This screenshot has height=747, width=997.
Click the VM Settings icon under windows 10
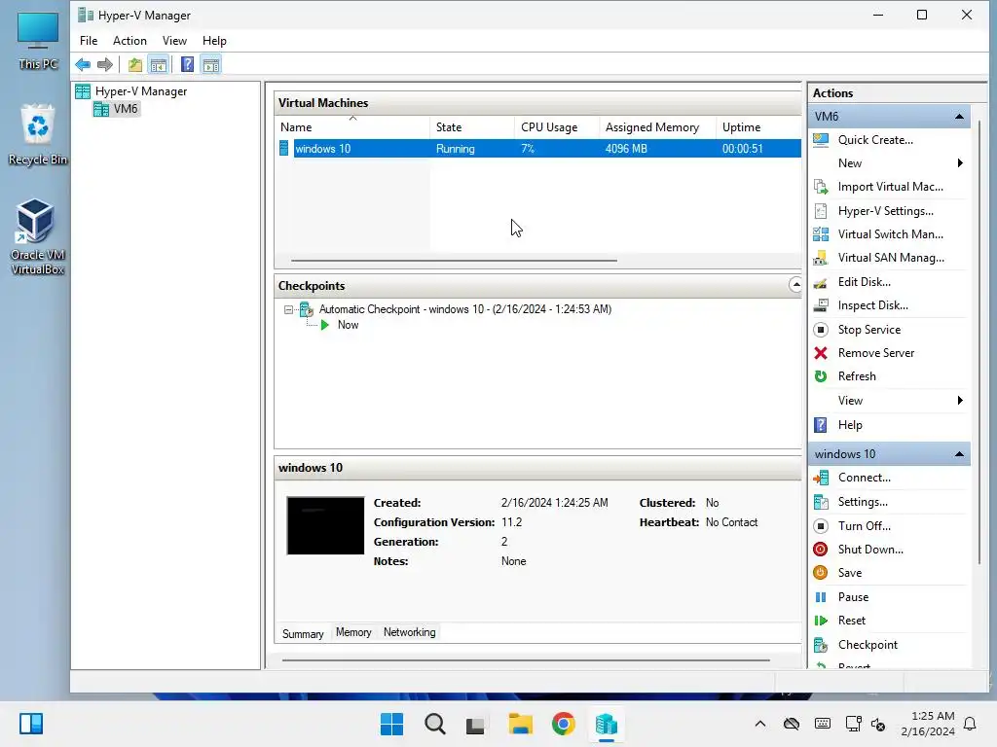(x=821, y=502)
